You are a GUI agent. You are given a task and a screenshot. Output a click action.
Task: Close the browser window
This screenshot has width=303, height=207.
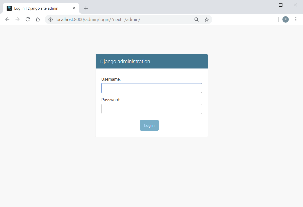point(295,5)
